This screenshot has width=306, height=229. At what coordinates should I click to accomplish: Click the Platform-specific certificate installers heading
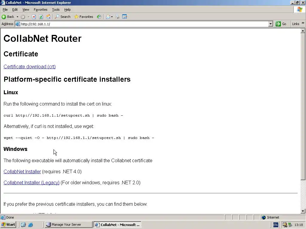point(67,79)
